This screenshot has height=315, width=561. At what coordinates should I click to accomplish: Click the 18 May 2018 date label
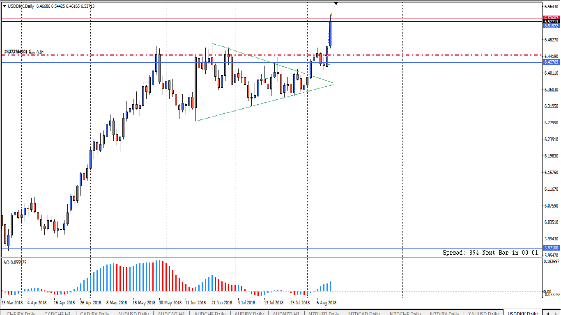coord(144,303)
